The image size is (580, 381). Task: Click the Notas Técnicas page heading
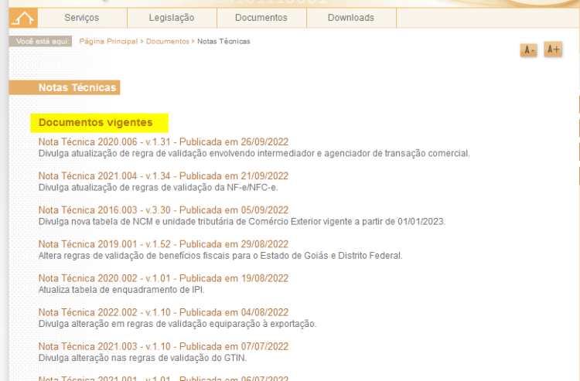(77, 87)
